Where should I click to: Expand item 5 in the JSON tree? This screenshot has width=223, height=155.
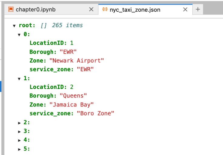coord(19,149)
